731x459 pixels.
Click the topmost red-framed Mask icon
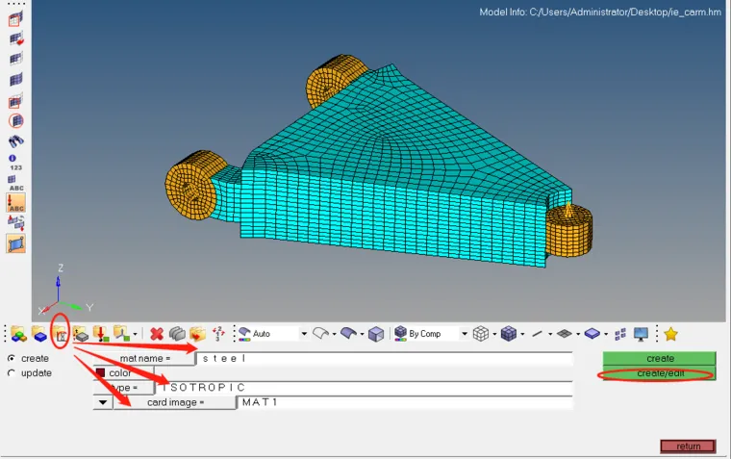coord(15,19)
